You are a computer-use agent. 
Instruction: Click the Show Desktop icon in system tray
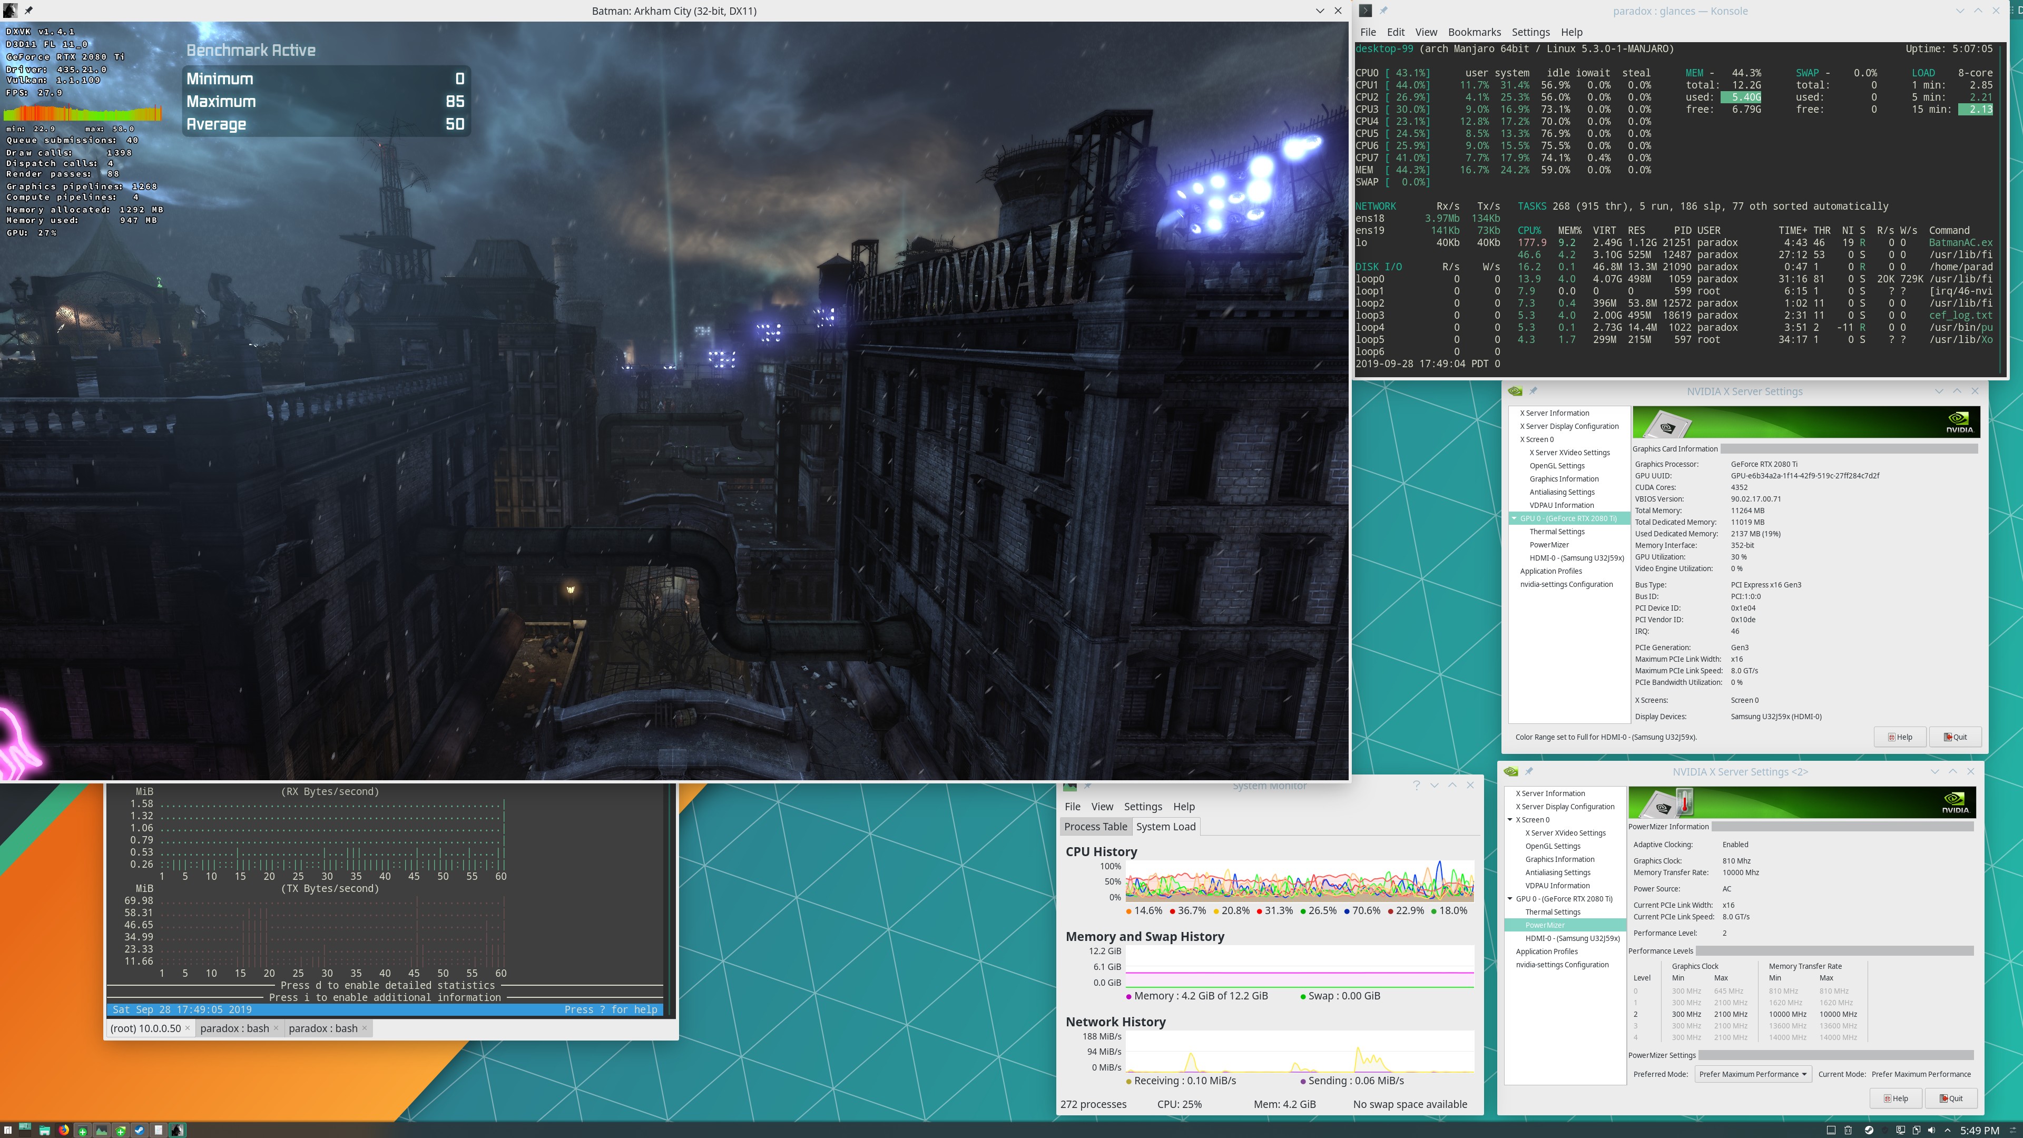(x=1831, y=1130)
